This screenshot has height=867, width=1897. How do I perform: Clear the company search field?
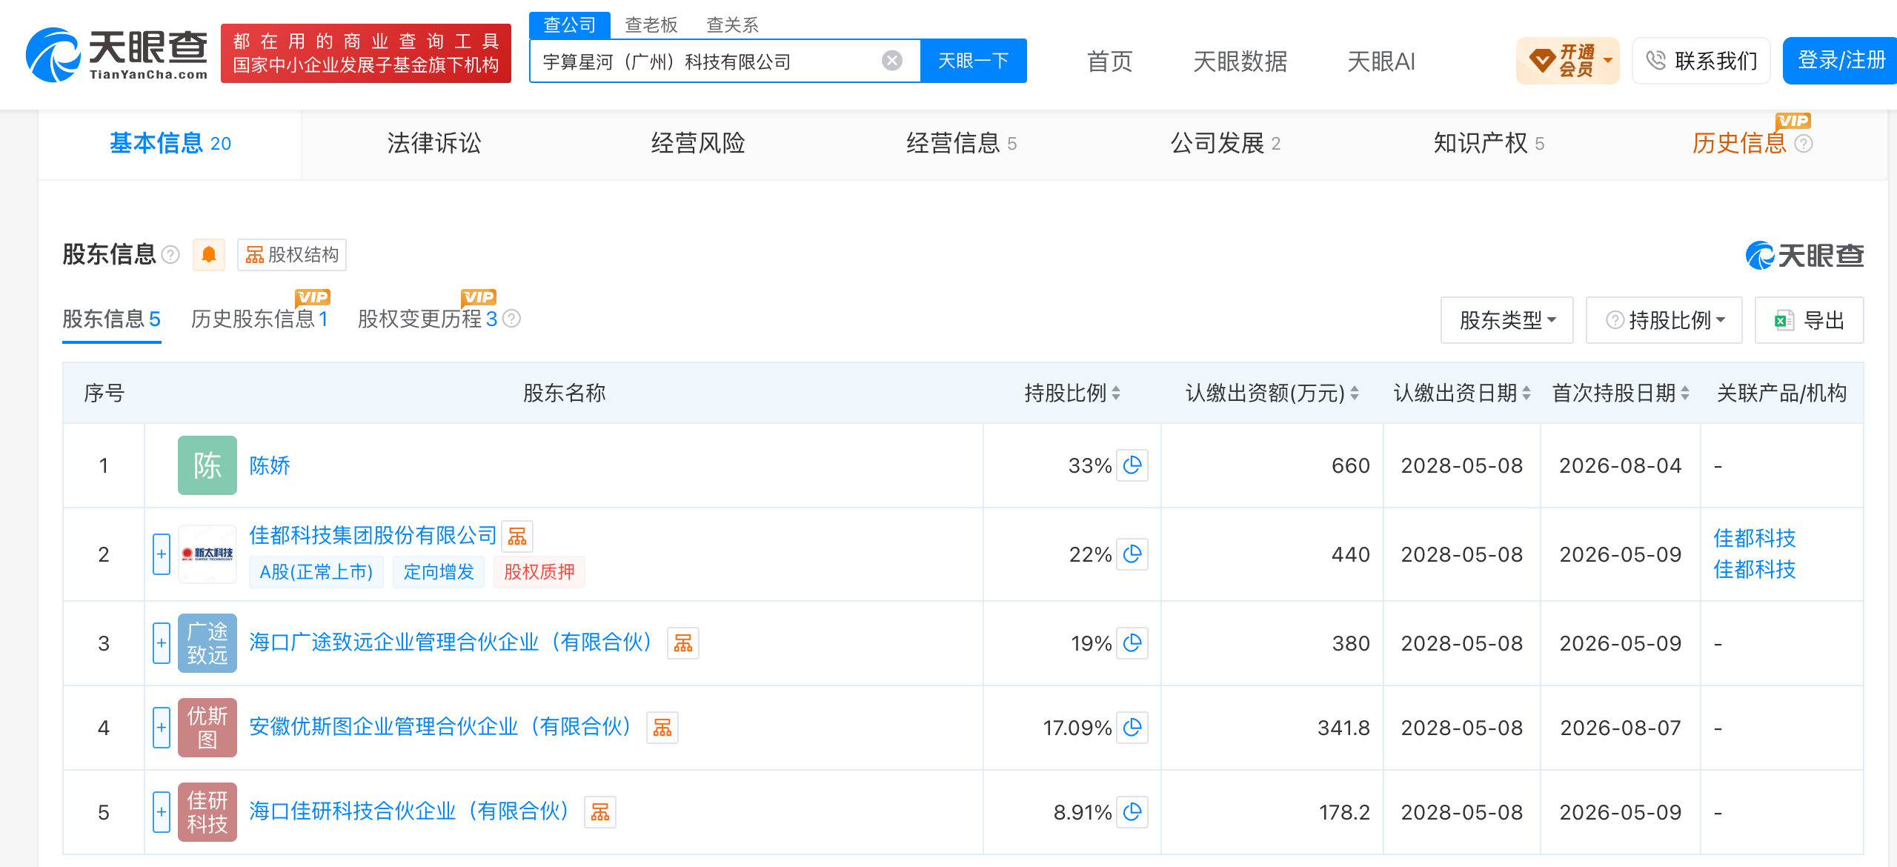(892, 61)
